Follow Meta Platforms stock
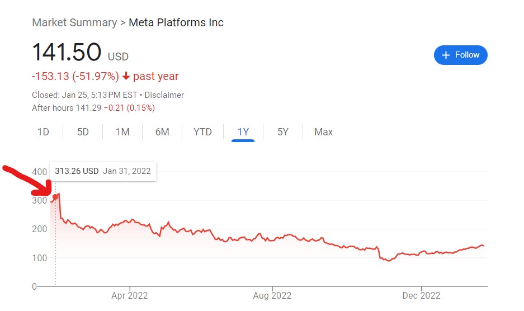The height and width of the screenshot is (311, 524). [460, 55]
